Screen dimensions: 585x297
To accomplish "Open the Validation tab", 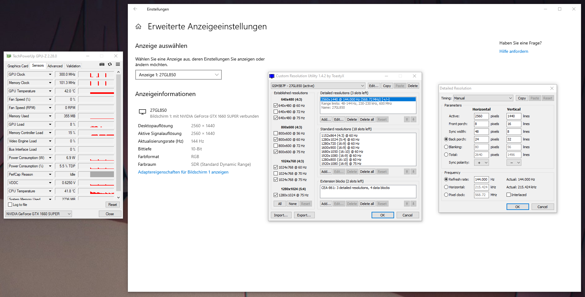I will point(73,66).
